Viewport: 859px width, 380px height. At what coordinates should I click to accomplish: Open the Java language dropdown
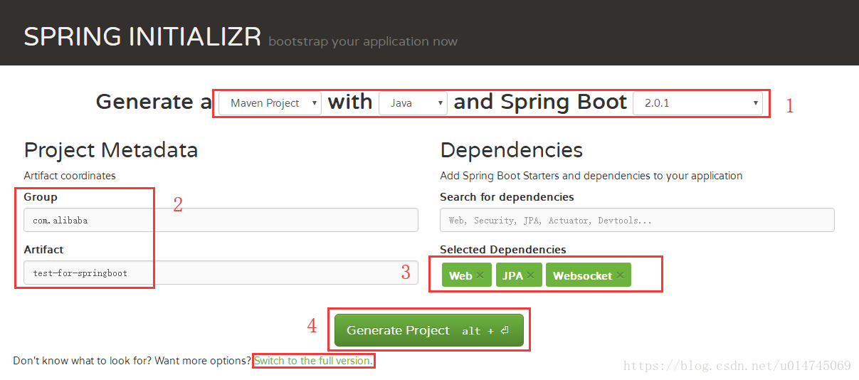click(x=413, y=103)
